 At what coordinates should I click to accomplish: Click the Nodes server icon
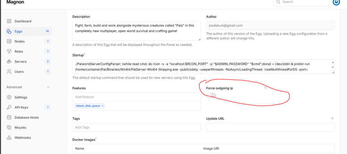(x=9, y=41)
